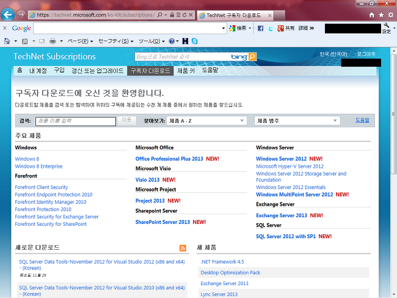This screenshot has height=298, width=397.
Task: Click the Twitter icon in Google toolbar
Action: 271,28
